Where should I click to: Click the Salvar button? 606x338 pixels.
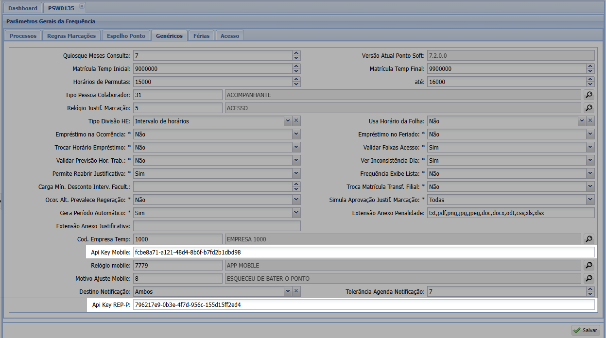coord(585,330)
